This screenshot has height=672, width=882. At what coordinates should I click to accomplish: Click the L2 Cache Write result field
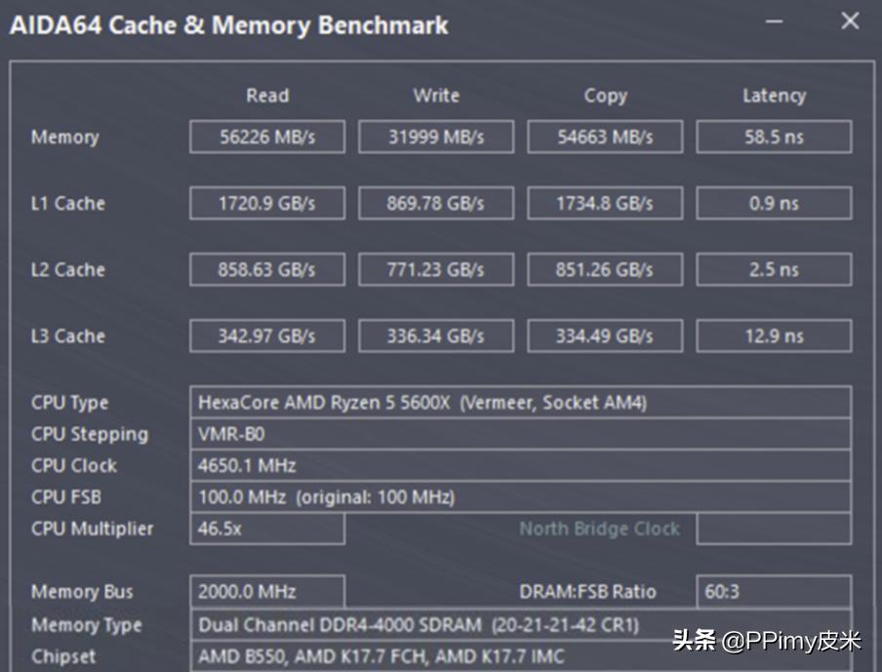(435, 270)
